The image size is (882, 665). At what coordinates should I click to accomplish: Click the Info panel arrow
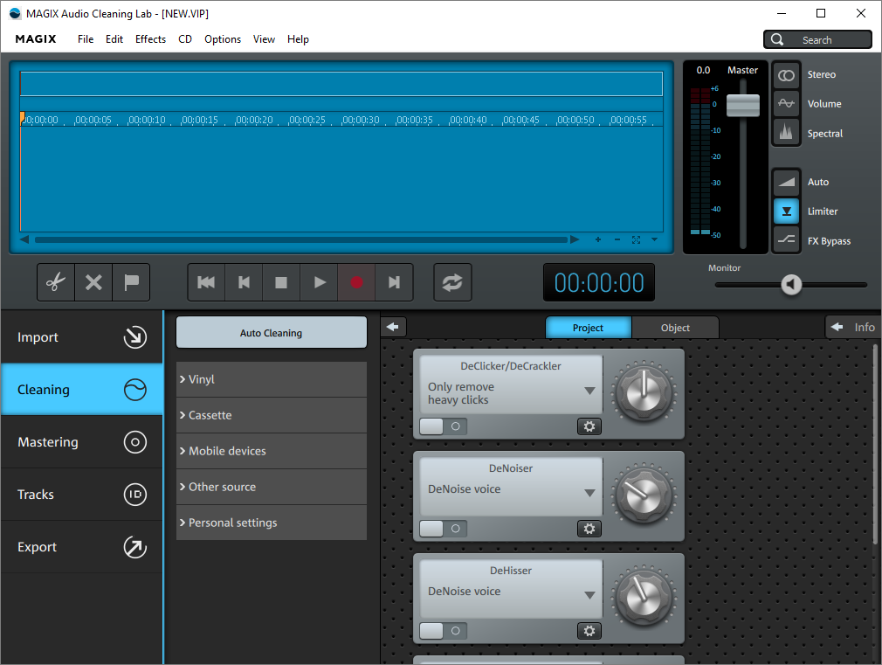tap(837, 327)
